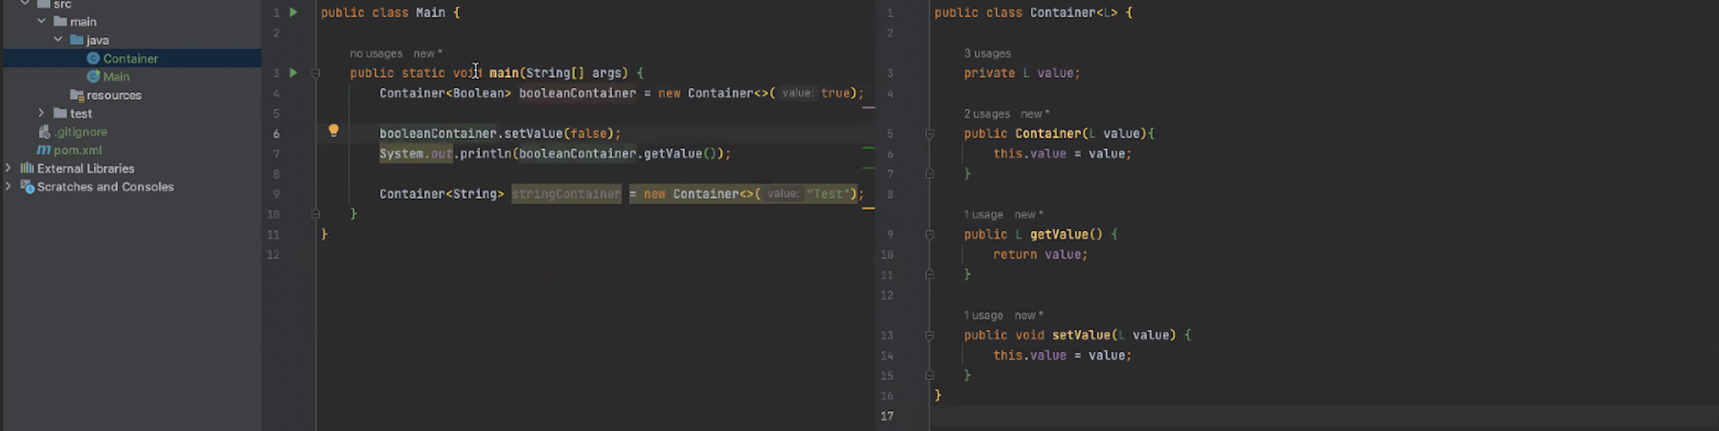The image size is (1719, 431).
Task: Click the .gitignore file icon
Action: 44,132
